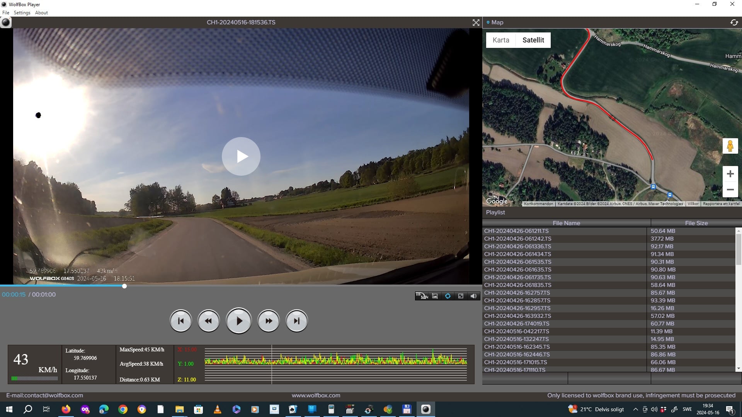Switch the video to fullscreen view
The height and width of the screenshot is (417, 742).
[x=461, y=296]
